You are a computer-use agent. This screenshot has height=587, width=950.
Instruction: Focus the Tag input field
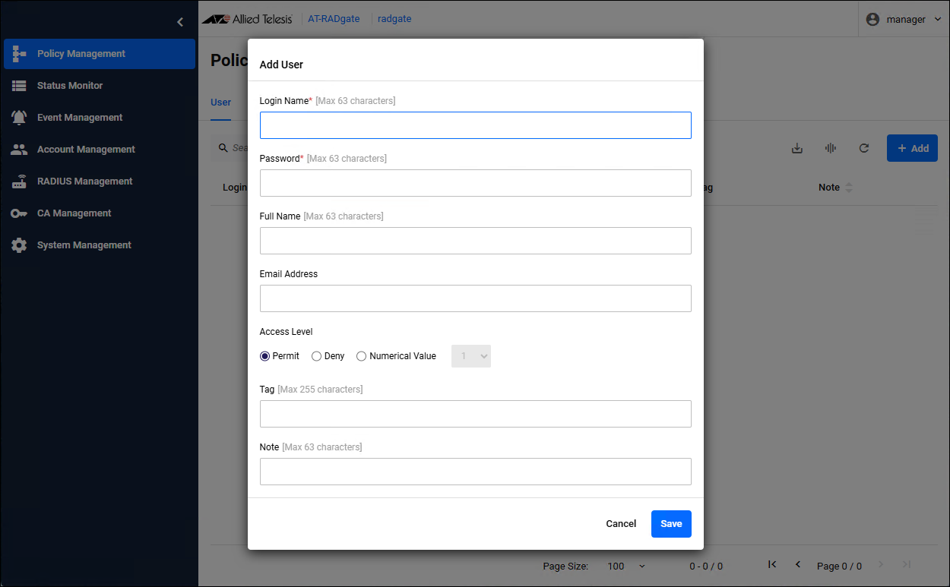(476, 414)
